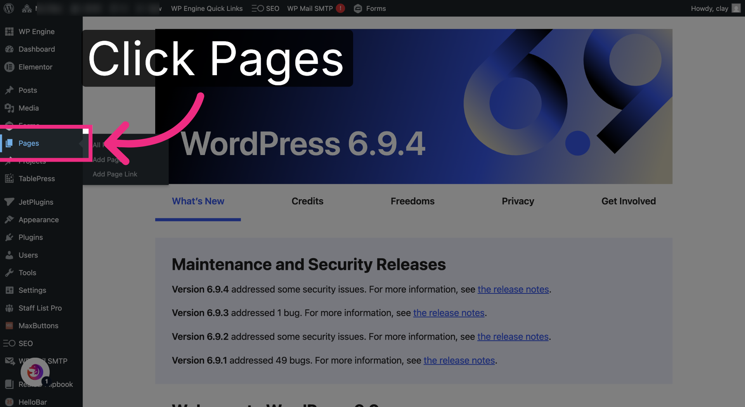The image size is (745, 407).
Task: Switch to the Freedoms tab
Action: (412, 201)
